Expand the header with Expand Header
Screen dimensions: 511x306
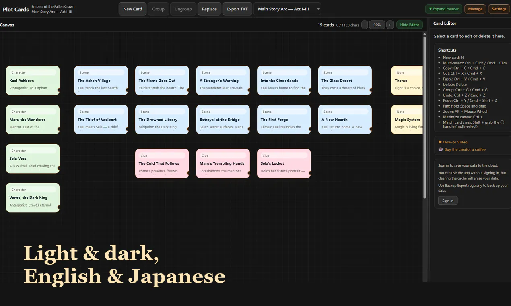(x=444, y=9)
